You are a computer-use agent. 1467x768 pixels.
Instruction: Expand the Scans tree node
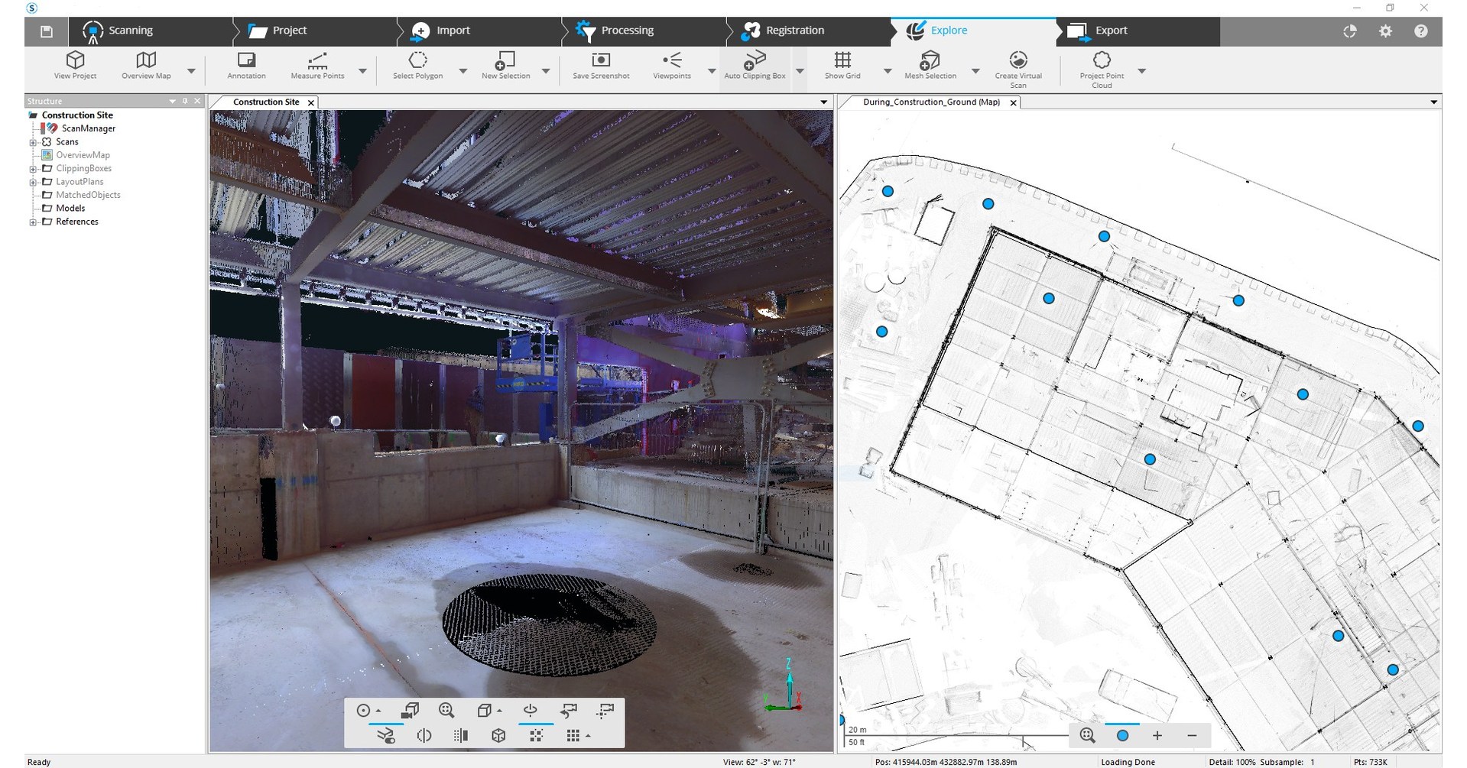33,142
